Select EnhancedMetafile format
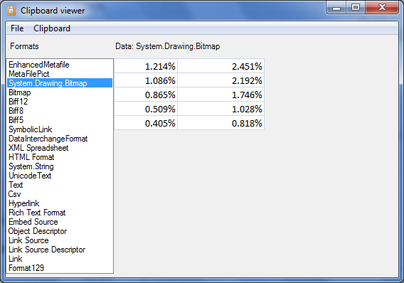 60,65
